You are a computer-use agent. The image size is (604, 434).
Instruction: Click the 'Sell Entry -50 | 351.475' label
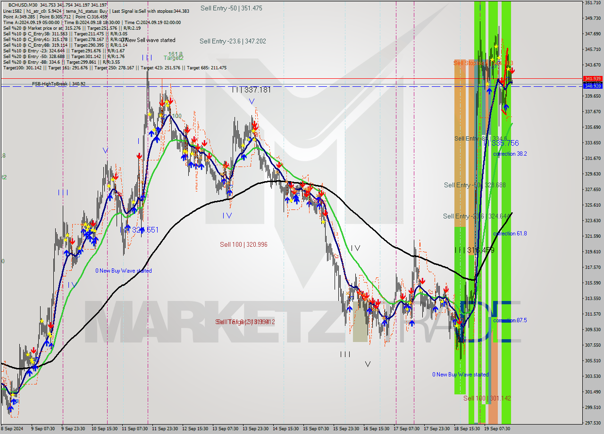[x=231, y=8]
